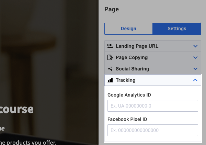Image resolution: width=206 pixels, height=145 pixels.
Task: Select the "course" heading on the canvas
Action: [16, 109]
